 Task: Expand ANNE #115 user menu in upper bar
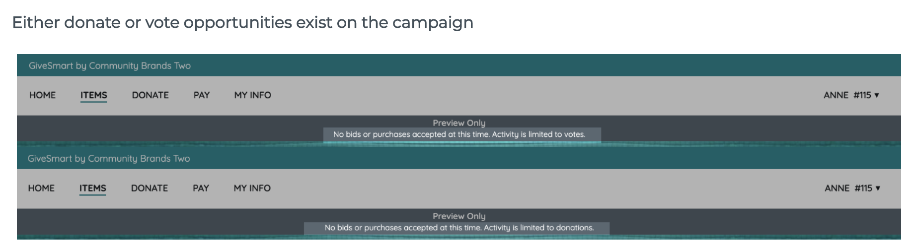[851, 95]
